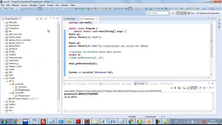This screenshot has width=222, height=125.
Task: Select the Hibernate2 project
Action: click(14, 60)
